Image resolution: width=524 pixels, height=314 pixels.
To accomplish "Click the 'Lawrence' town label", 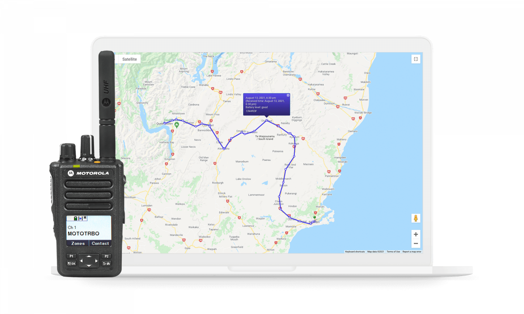I will click(248, 226).
